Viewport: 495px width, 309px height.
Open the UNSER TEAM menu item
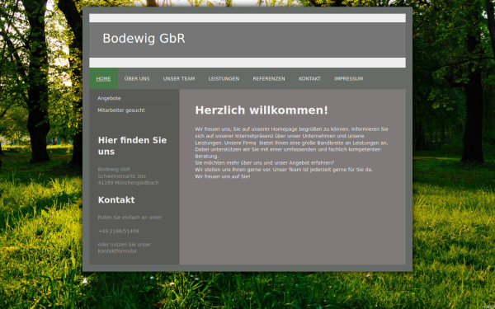[x=179, y=78]
